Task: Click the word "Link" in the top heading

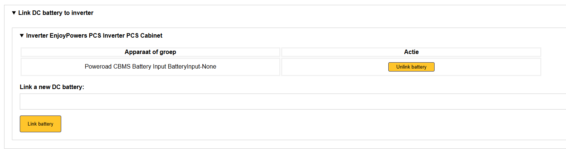Action: [x=24, y=13]
